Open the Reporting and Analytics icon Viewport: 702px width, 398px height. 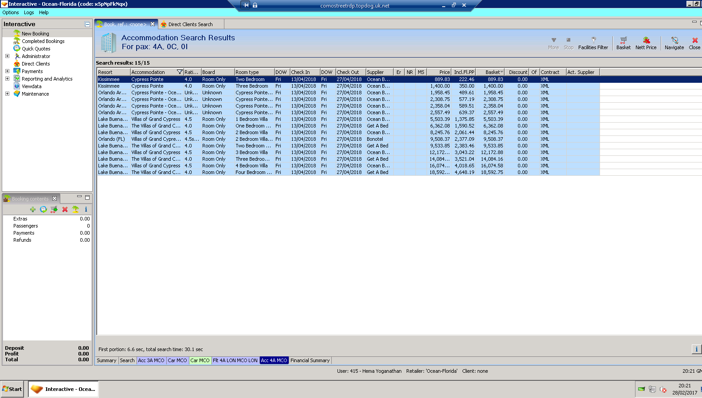(x=17, y=79)
